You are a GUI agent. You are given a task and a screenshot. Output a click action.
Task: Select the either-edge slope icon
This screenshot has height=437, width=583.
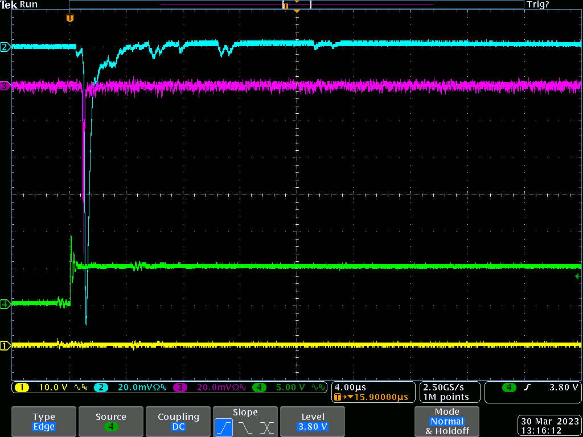coord(266,427)
